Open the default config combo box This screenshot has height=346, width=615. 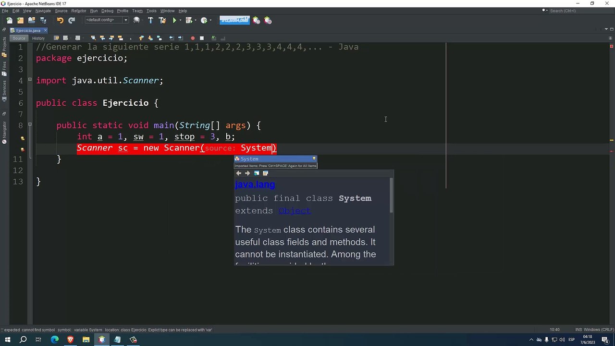[107, 20]
